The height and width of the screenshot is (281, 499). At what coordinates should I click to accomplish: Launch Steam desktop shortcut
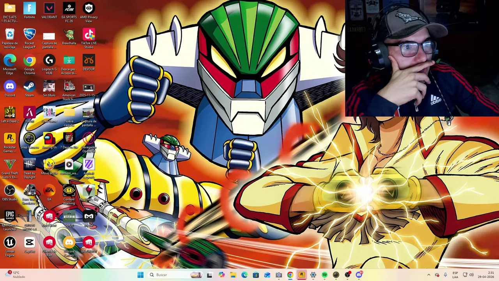[x=29, y=89]
